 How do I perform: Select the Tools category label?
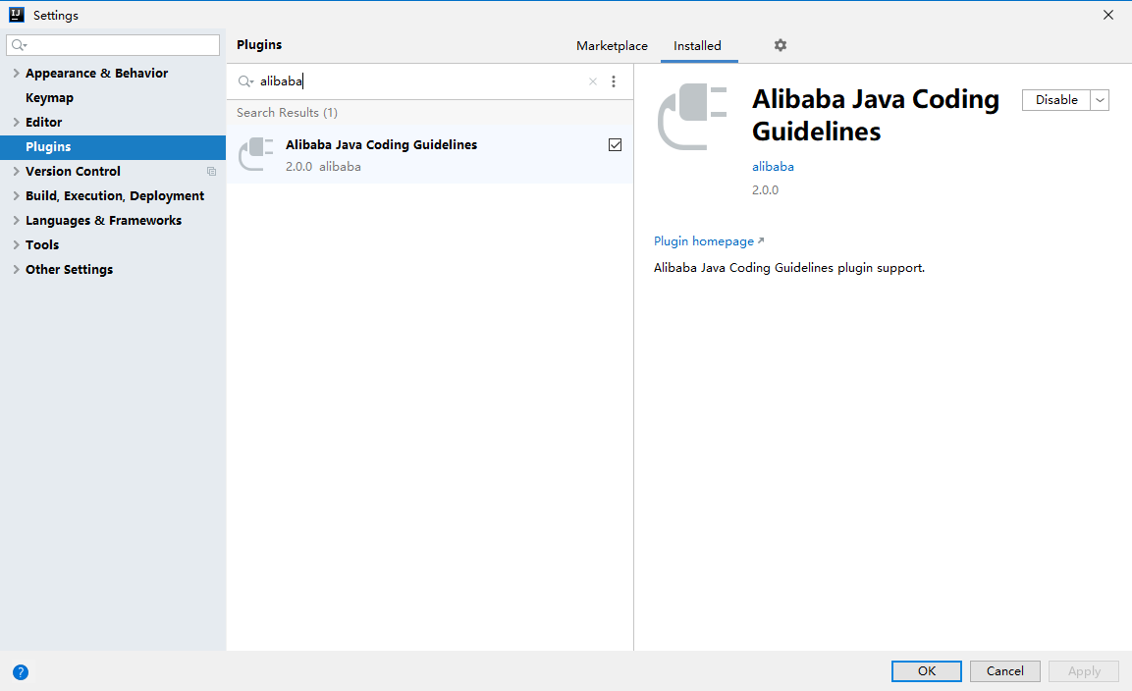click(x=42, y=244)
